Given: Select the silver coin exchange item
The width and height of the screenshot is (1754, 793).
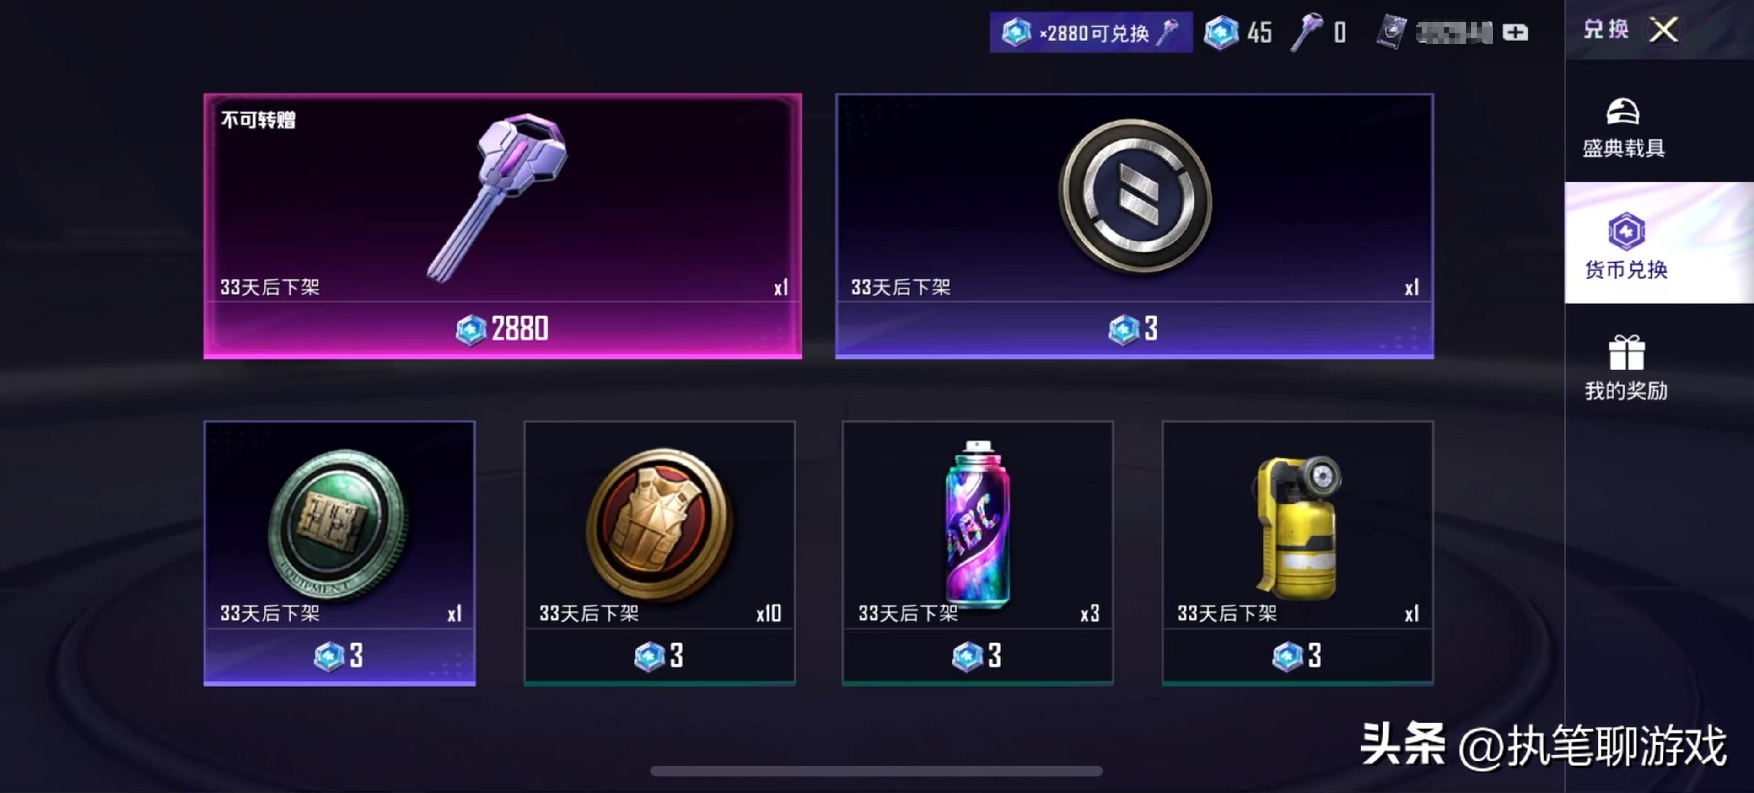Looking at the screenshot, I should point(1135,198).
